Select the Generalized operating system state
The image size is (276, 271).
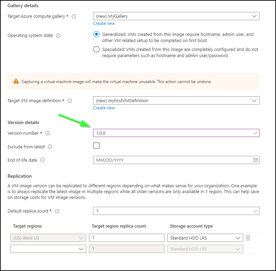(x=96, y=34)
